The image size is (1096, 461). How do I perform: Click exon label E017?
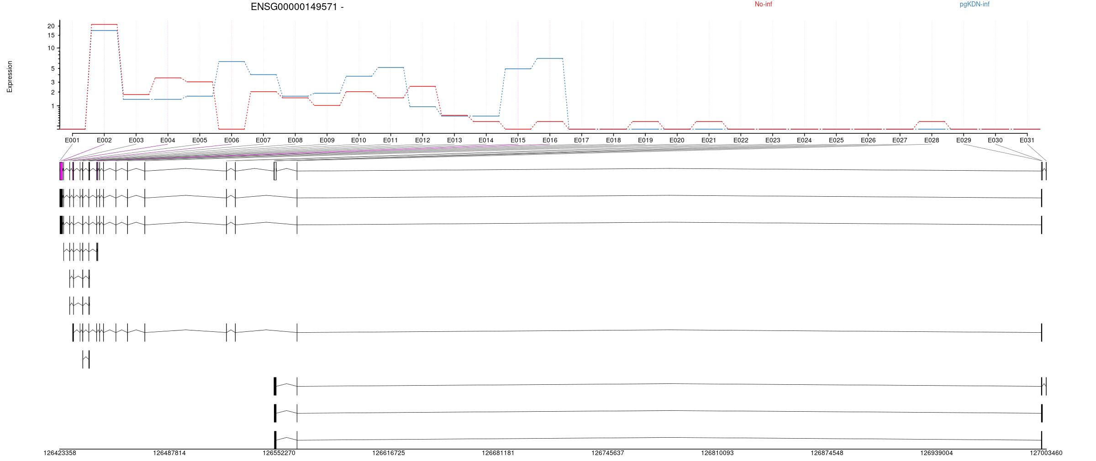point(581,140)
